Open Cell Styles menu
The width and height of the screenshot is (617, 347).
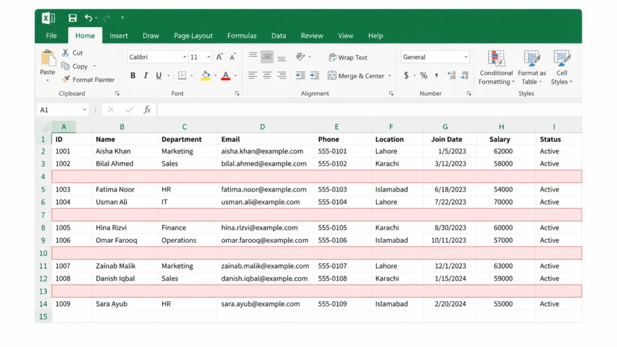pyautogui.click(x=562, y=67)
